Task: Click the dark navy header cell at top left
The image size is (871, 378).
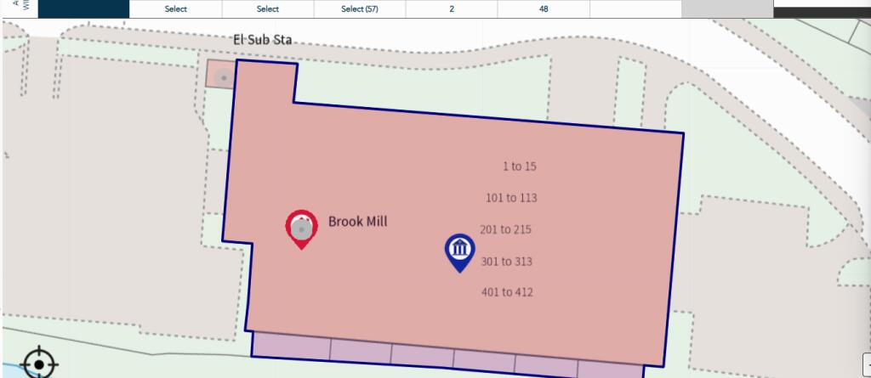Action: click(x=83, y=8)
